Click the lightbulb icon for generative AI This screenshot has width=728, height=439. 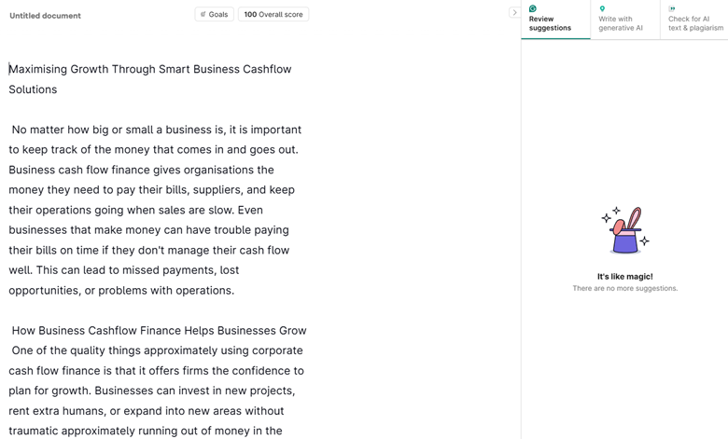coord(602,8)
